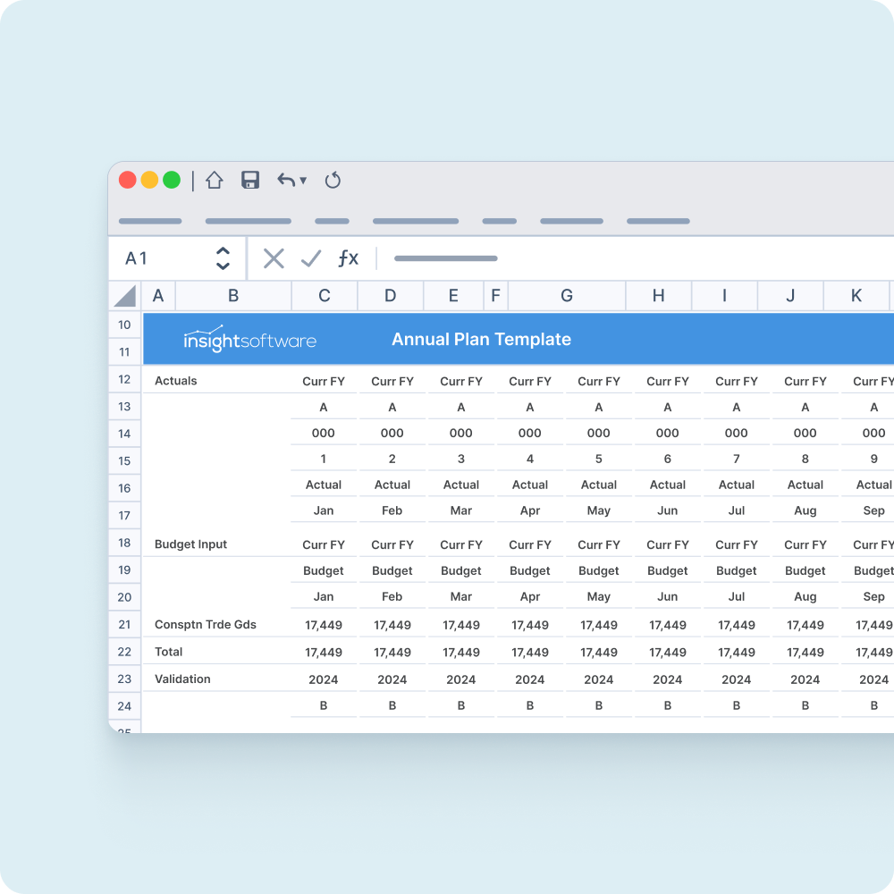
Task: Select column C header
Action: pyautogui.click(x=324, y=295)
